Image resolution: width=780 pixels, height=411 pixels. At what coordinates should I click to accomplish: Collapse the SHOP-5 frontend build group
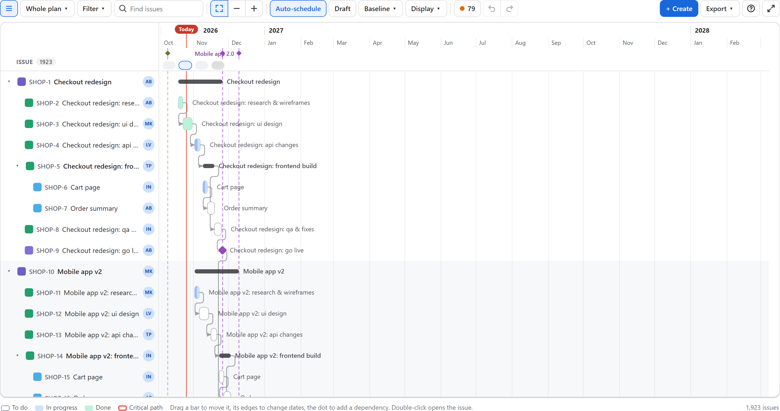tap(18, 166)
